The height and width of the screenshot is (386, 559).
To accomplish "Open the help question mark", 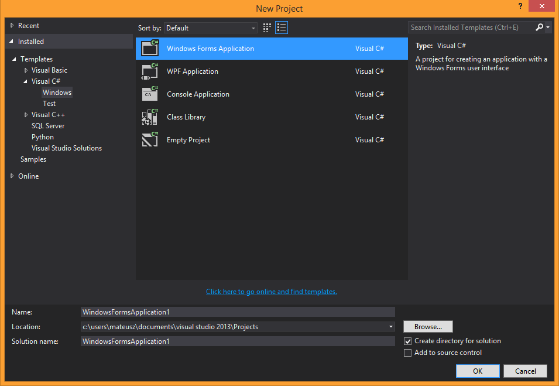I will tap(520, 6).
